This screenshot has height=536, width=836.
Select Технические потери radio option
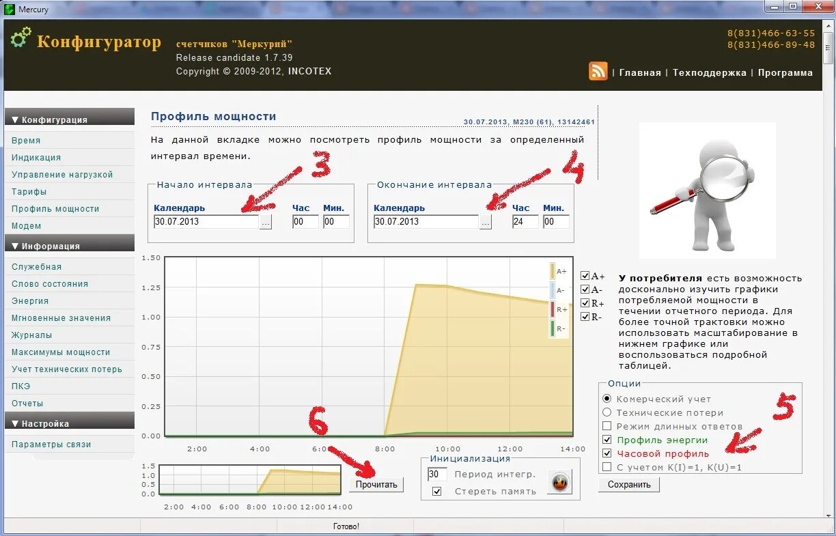tap(607, 412)
